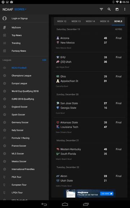Open the recent apps navigation button

click(x=86, y=204)
